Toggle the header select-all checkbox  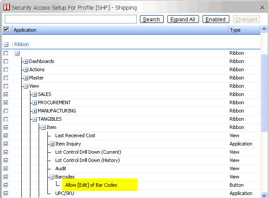click(6, 30)
